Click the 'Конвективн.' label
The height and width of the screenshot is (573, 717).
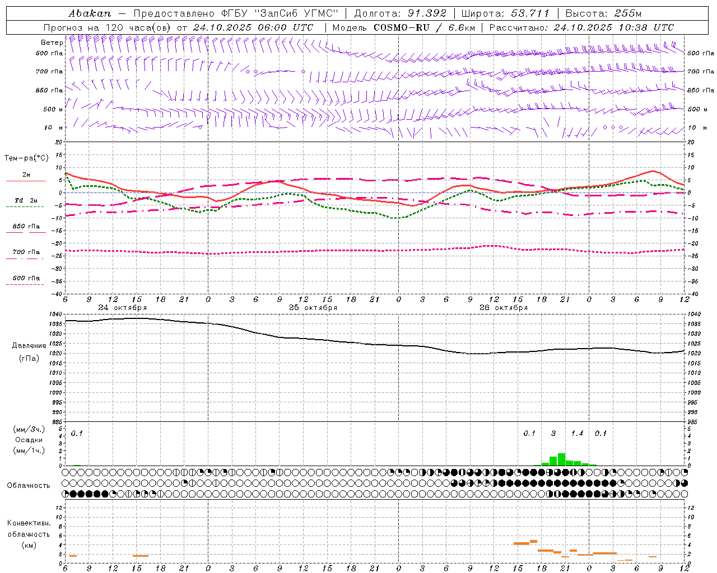click(29, 523)
